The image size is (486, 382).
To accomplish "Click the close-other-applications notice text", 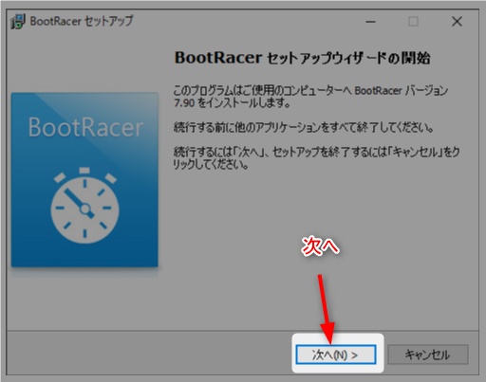I will coord(303,127).
